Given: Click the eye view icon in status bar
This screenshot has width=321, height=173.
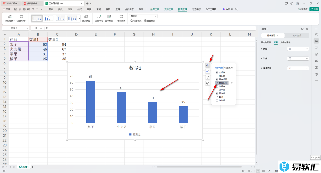Looking at the screenshot, I should (243, 171).
